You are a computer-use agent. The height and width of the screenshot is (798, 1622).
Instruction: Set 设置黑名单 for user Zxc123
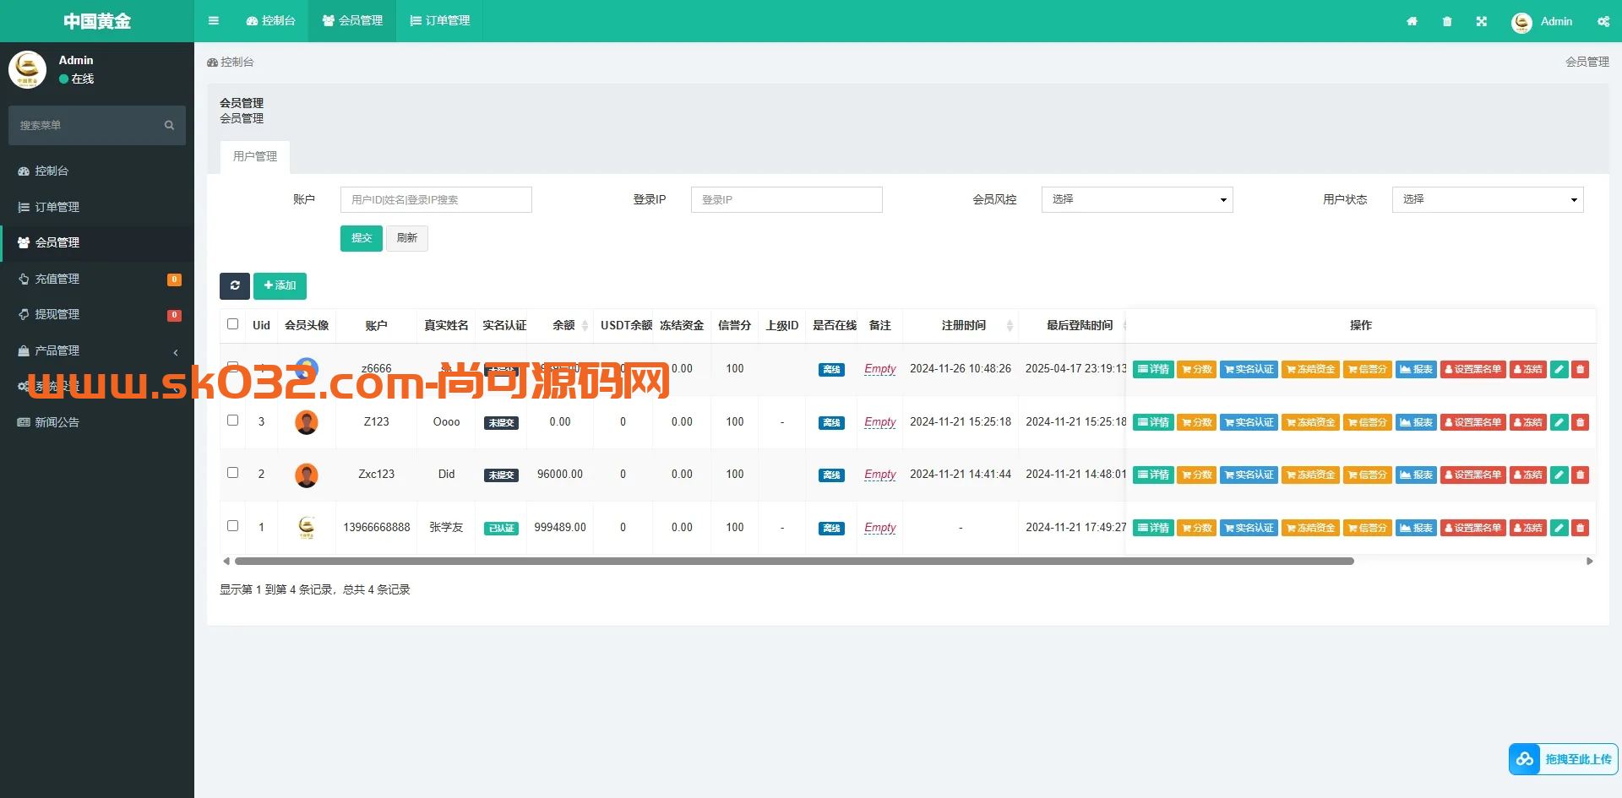(x=1472, y=475)
